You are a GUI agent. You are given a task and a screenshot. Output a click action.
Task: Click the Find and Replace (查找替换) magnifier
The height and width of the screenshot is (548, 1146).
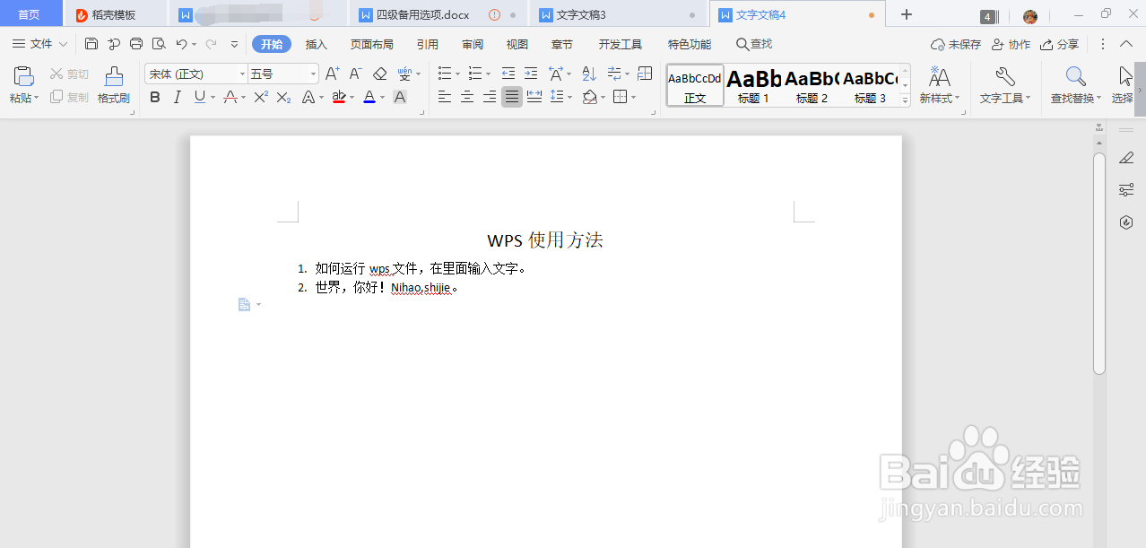pos(1075,76)
